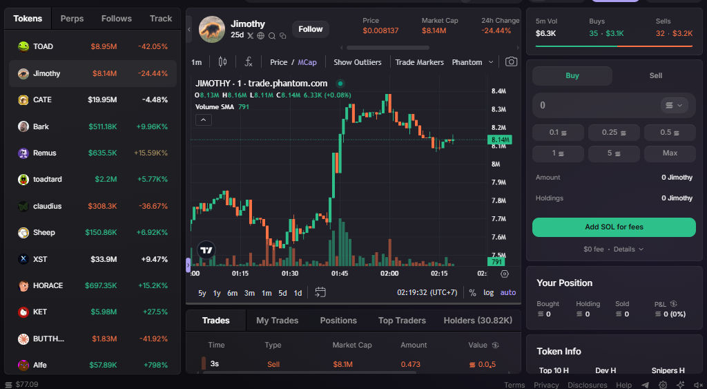The image size is (707, 389).
Task: Toggle auto scale on chart
Action: (x=507, y=293)
